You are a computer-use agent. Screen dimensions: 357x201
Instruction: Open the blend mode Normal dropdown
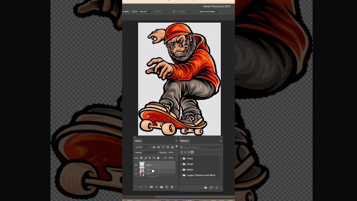[146, 152]
